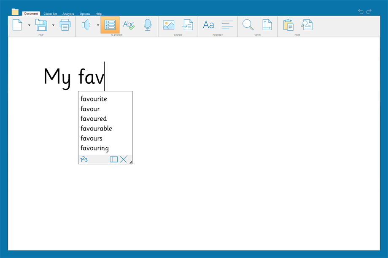Toggle number predictions with the 123 button
Viewport: 388px width, 258px height.
coord(83,159)
